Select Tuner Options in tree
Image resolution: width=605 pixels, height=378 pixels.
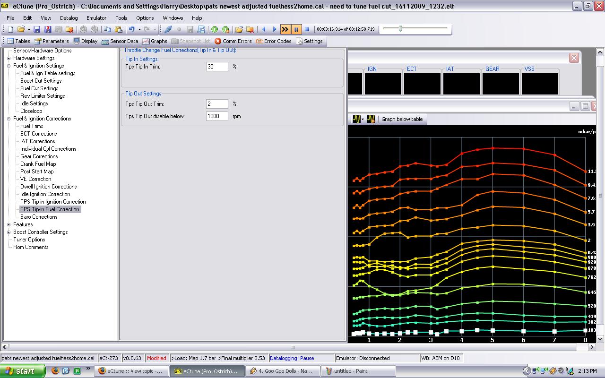click(29, 240)
